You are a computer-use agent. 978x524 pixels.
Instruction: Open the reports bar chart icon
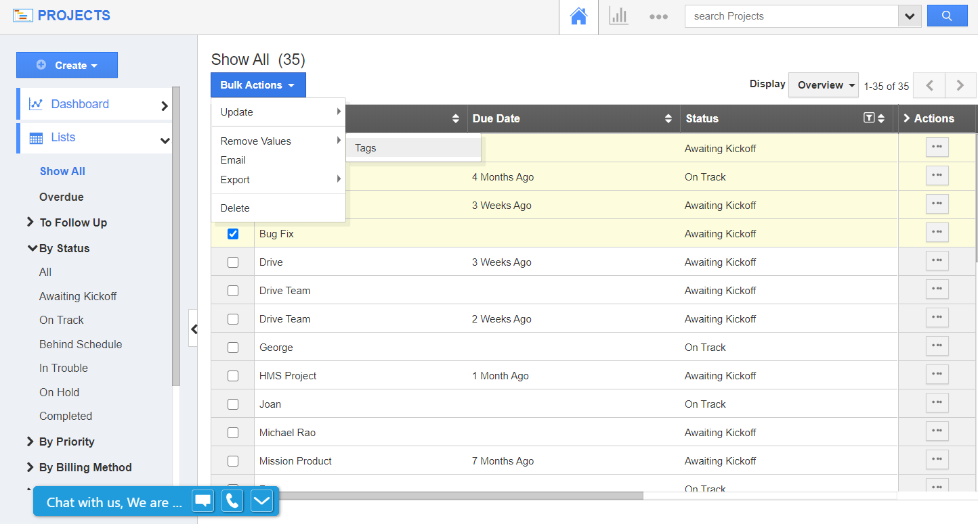pyautogui.click(x=618, y=17)
